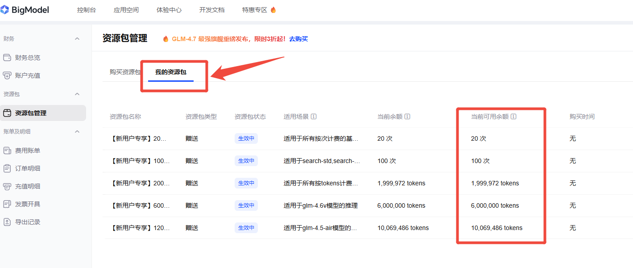Screen dimensions: 633x268
Task: Select the 导出记录 export icon
Action: click(7, 222)
